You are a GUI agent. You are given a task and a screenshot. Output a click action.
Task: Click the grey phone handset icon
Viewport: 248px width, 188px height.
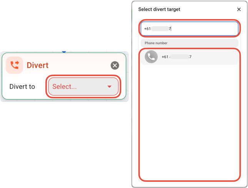click(x=151, y=57)
